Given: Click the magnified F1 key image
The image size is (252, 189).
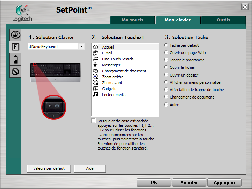Looking at the screenshot, I should (x=54, y=107).
